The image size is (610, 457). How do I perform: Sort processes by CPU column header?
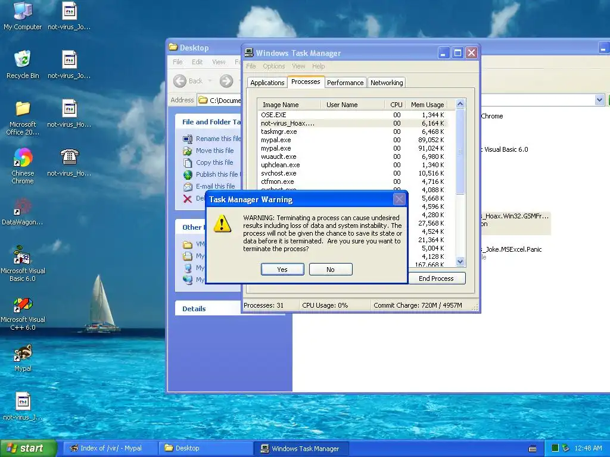396,105
